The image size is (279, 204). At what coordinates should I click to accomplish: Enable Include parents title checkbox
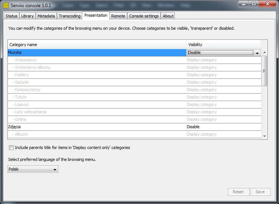(x=11, y=148)
